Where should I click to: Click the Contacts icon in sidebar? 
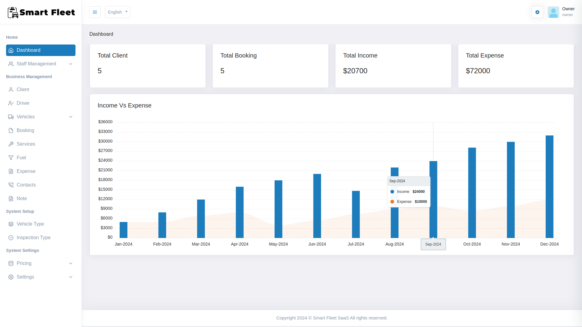point(11,185)
